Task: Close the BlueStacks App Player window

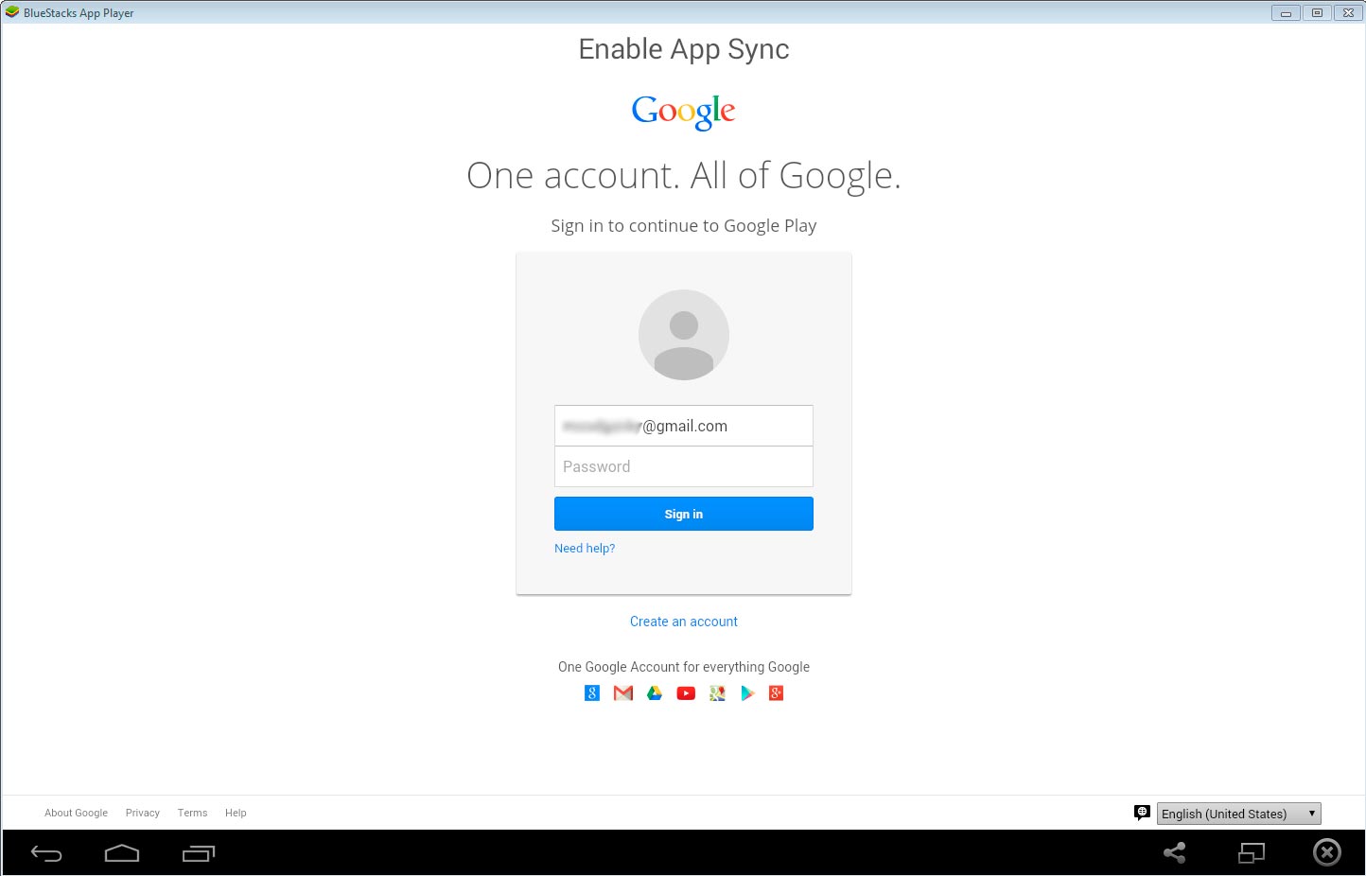Action: (x=1348, y=12)
